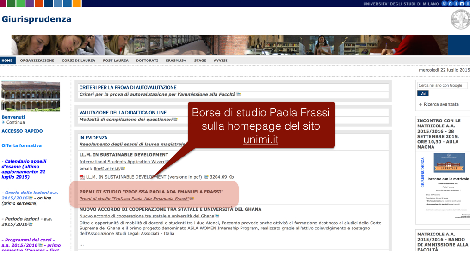Open the CORSI DI LAUREA menu
Screen dimensions: 470x253
(x=79, y=60)
